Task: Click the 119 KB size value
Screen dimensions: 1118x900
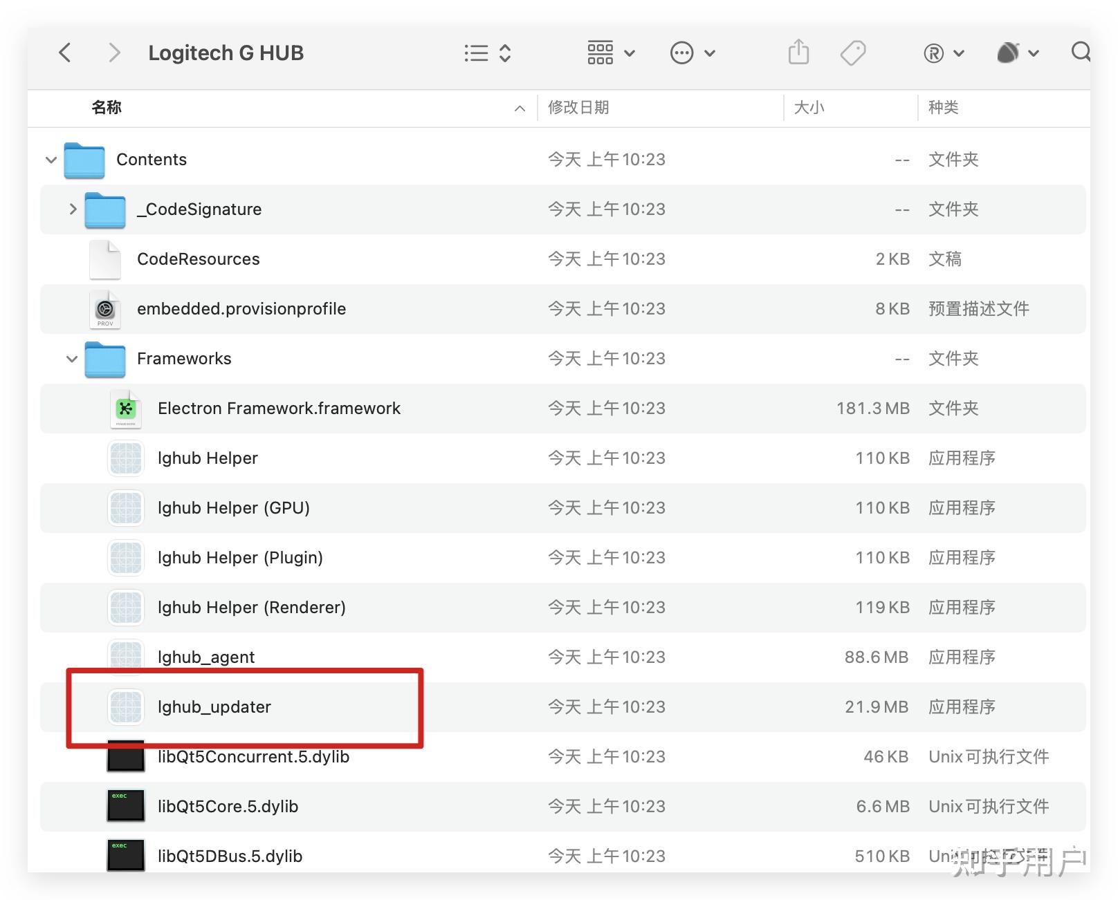Action: pos(883,608)
